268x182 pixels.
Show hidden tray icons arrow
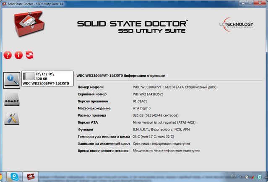241,177
